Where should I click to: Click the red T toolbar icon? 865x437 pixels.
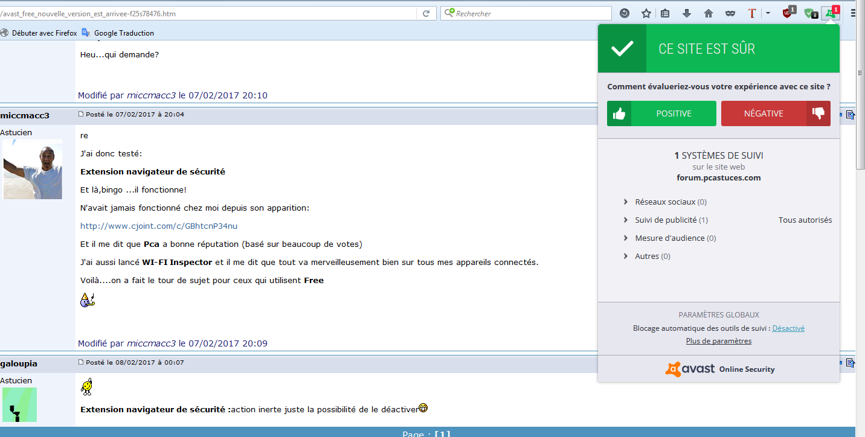[x=751, y=13]
